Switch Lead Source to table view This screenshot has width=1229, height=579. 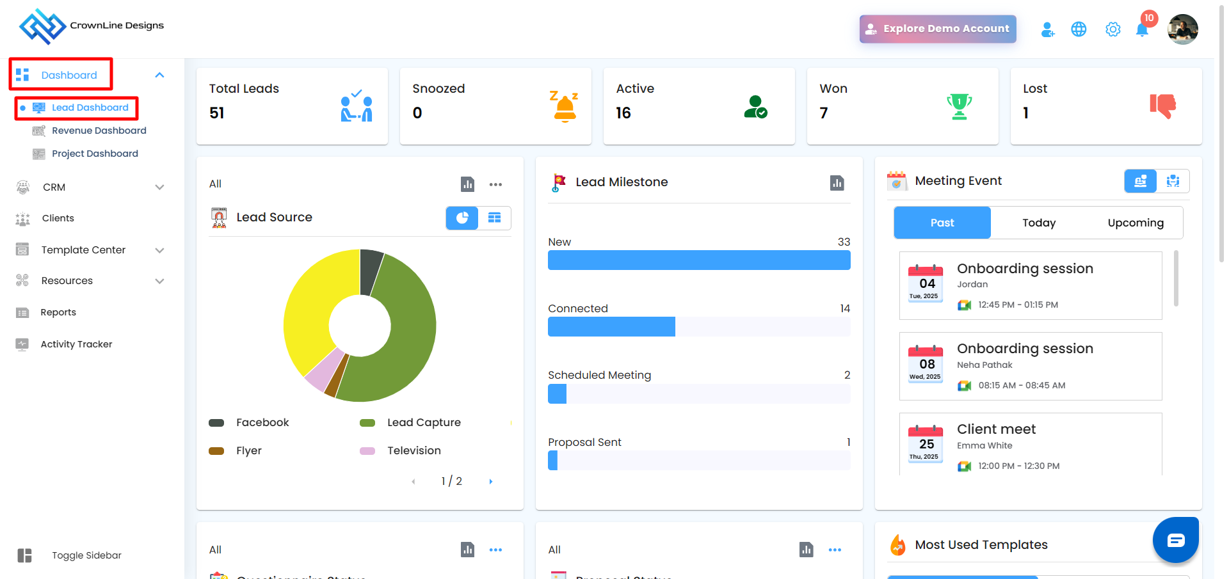click(495, 218)
